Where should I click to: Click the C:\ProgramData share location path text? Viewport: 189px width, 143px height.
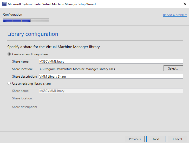coord(77,69)
